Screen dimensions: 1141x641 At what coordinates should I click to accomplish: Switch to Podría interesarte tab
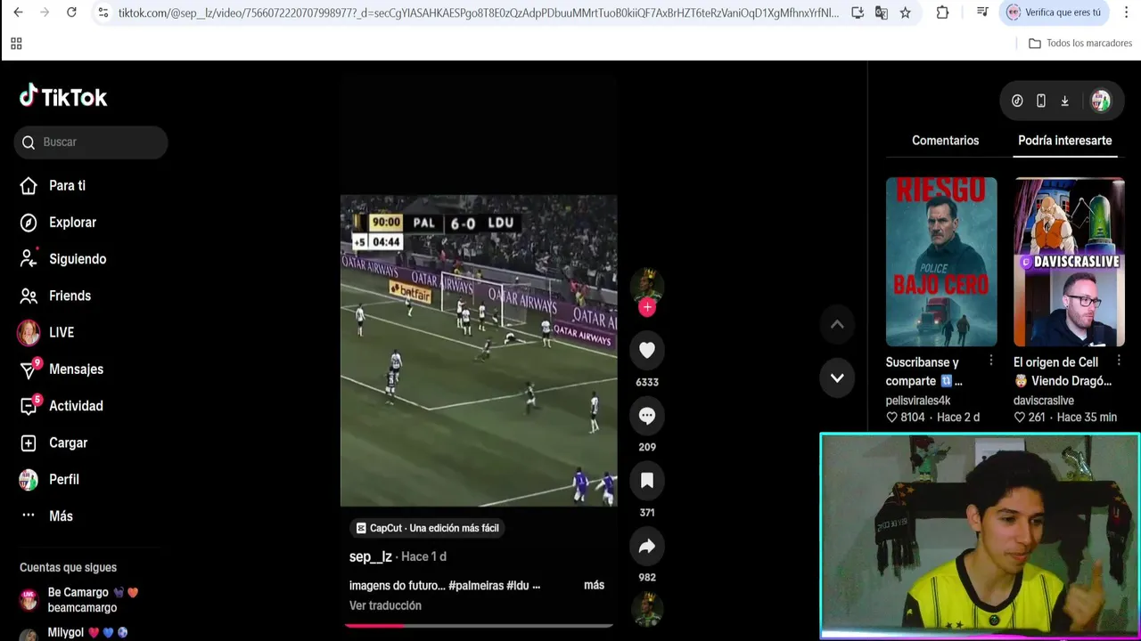click(1064, 141)
